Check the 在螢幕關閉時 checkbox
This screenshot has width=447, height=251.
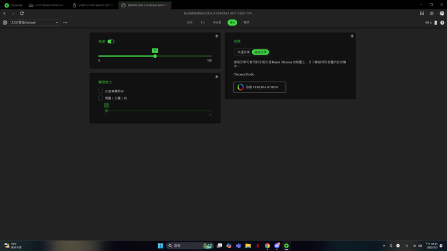[100, 91]
